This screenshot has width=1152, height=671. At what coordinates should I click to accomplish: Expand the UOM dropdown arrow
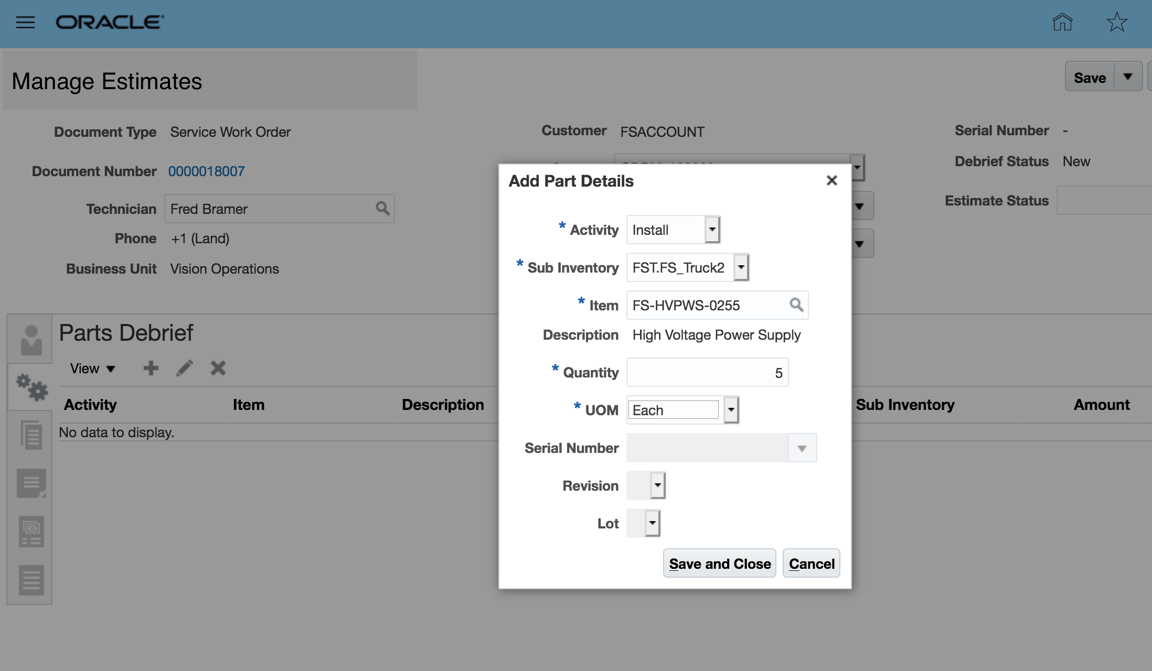pyautogui.click(x=731, y=410)
